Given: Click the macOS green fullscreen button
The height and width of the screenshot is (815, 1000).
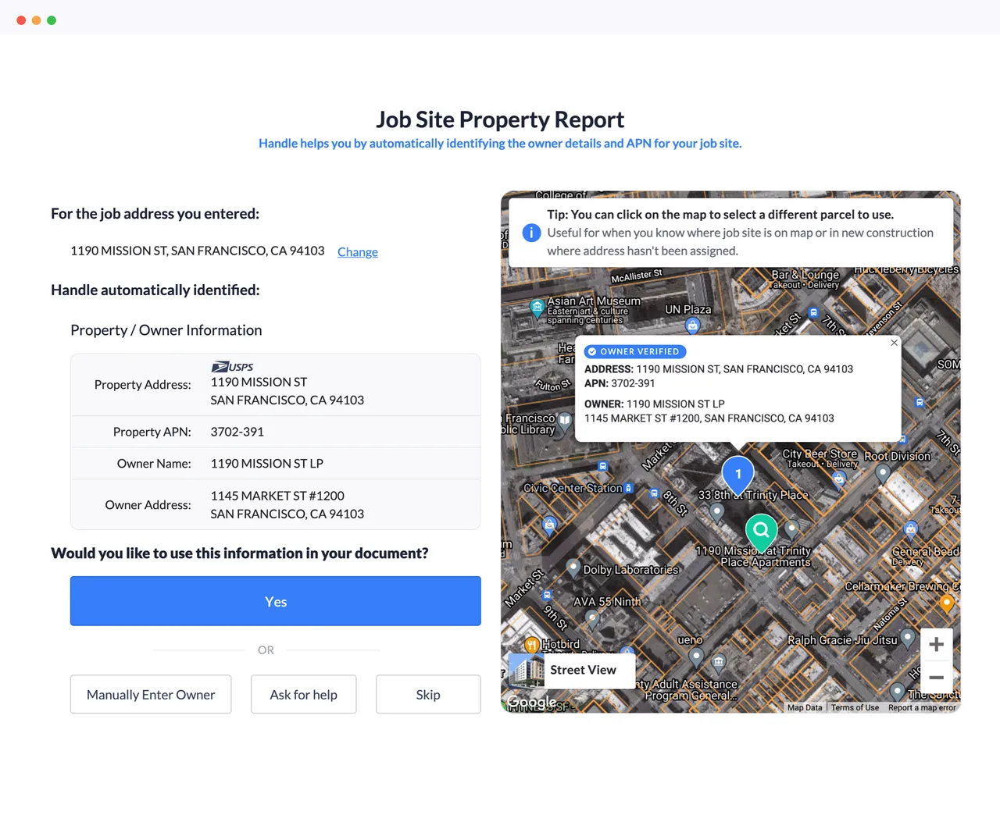Looking at the screenshot, I should click(x=52, y=20).
